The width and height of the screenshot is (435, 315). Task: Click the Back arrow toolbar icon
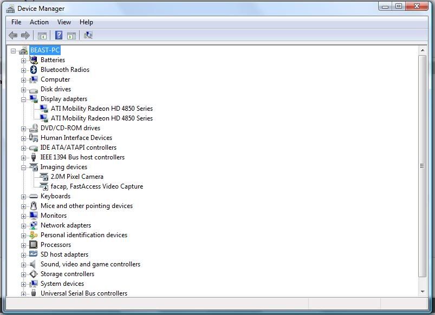click(13, 36)
